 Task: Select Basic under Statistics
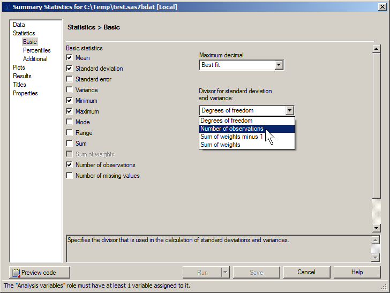click(x=30, y=42)
